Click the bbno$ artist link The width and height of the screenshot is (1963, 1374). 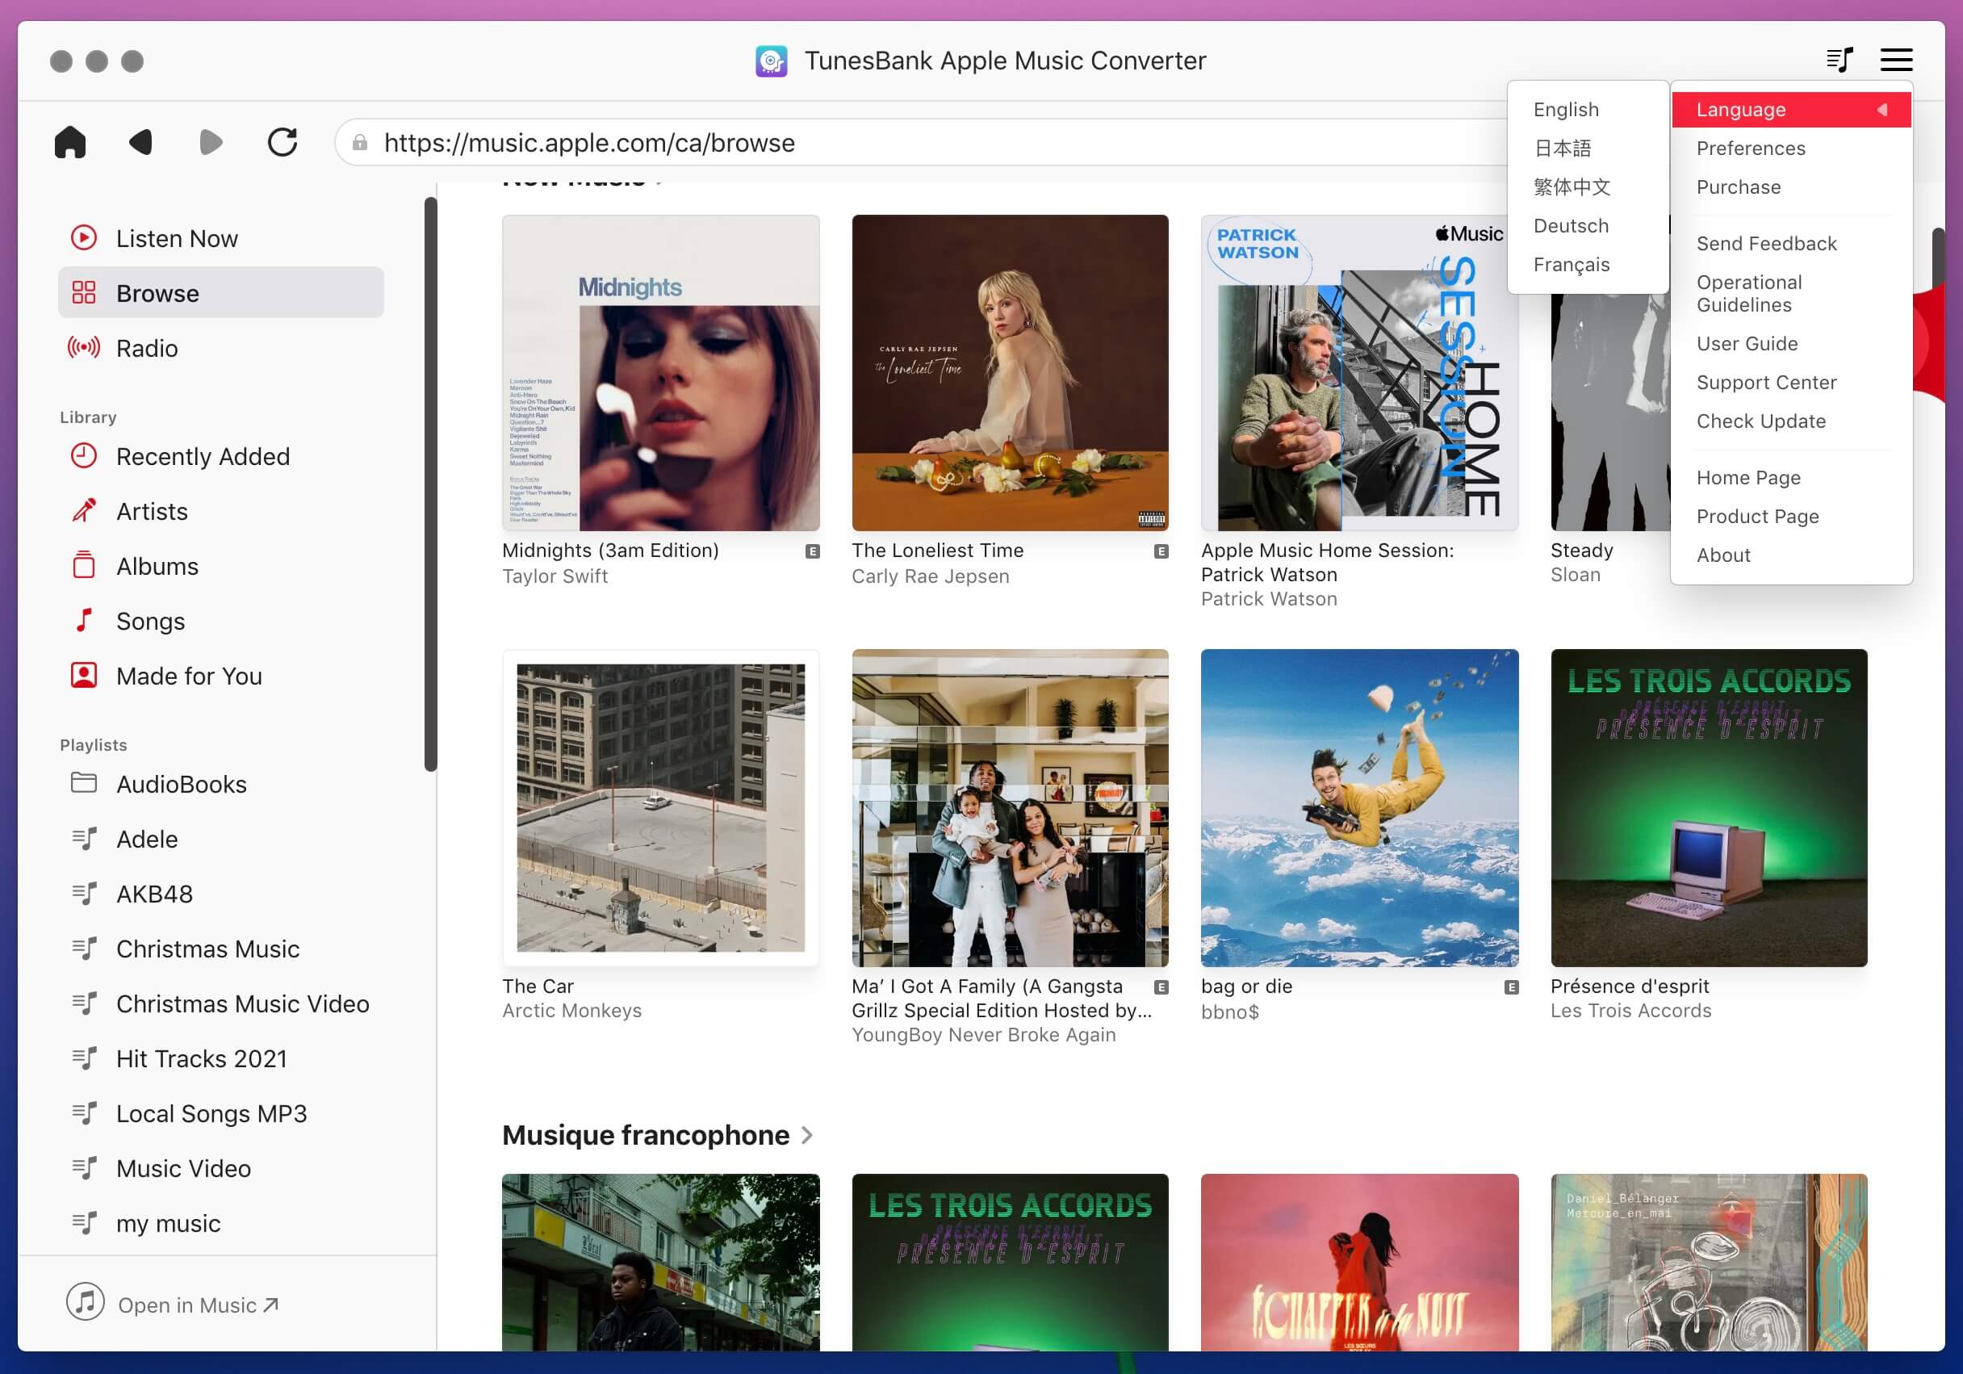1229,1012
